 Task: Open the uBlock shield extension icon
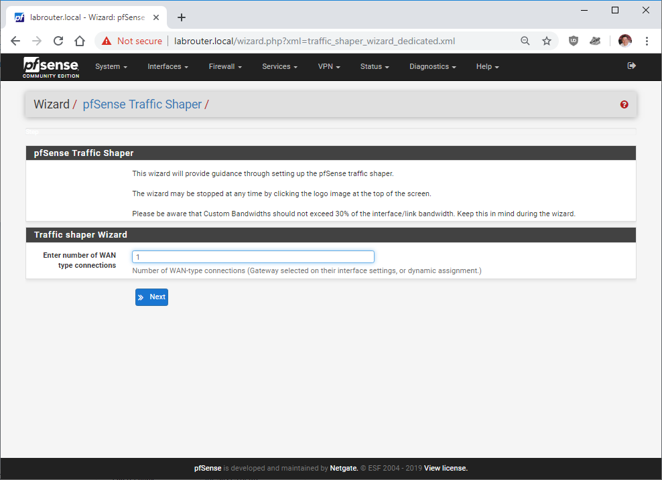point(573,41)
